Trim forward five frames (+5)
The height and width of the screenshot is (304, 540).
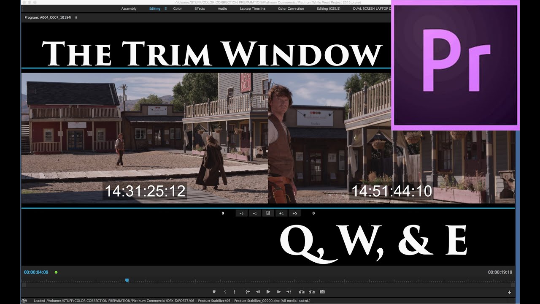click(294, 213)
